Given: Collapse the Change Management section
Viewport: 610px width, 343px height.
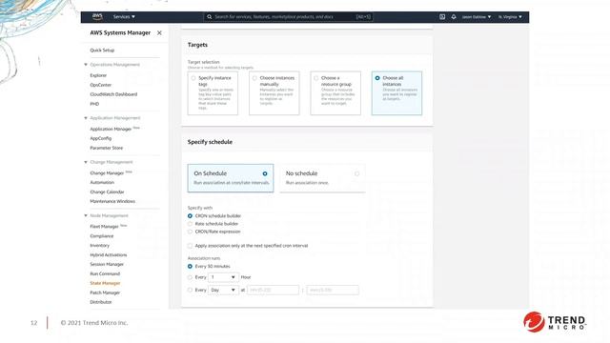Looking at the screenshot, I should [x=86, y=162].
